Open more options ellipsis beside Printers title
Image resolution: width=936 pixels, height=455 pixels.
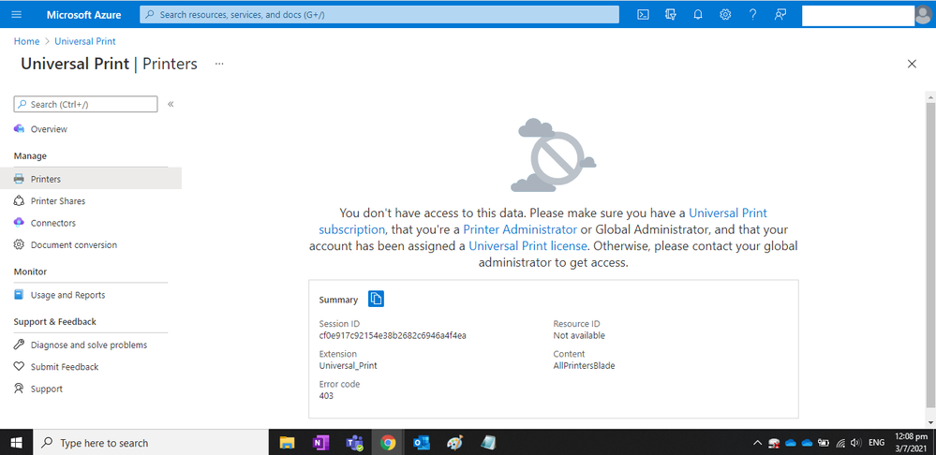[x=219, y=64]
